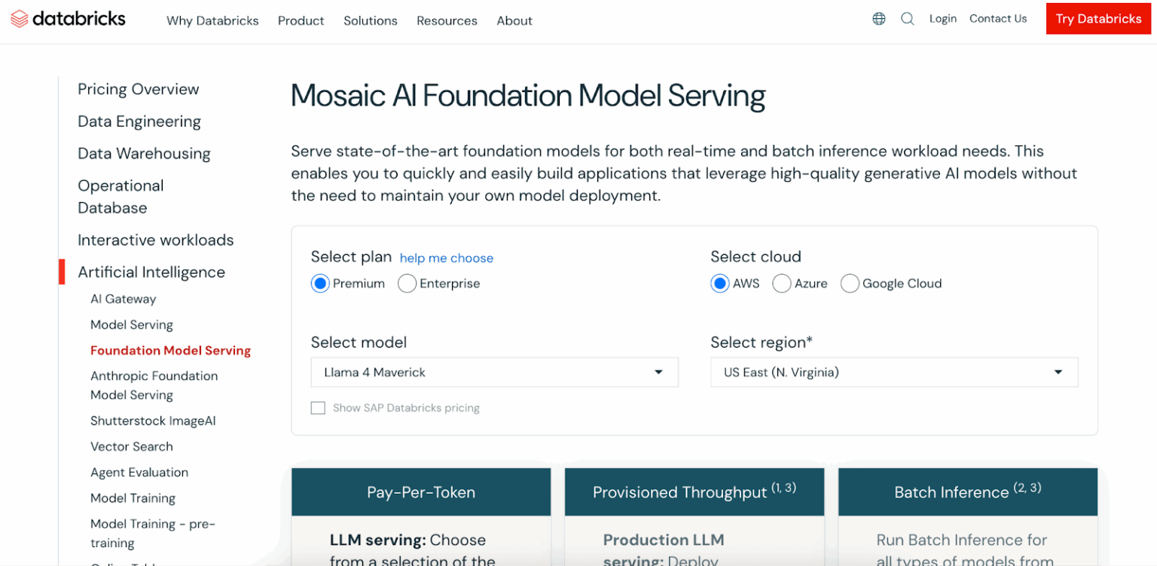Open the Solutions menu
Viewport: 1157px width, 566px height.
370,20
